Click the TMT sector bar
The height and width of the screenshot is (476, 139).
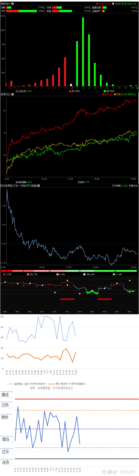(22, 11)
